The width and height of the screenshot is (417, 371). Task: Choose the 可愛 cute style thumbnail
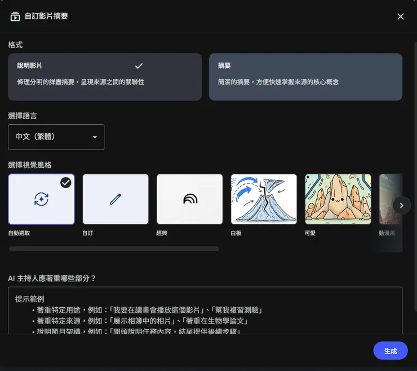click(x=338, y=199)
